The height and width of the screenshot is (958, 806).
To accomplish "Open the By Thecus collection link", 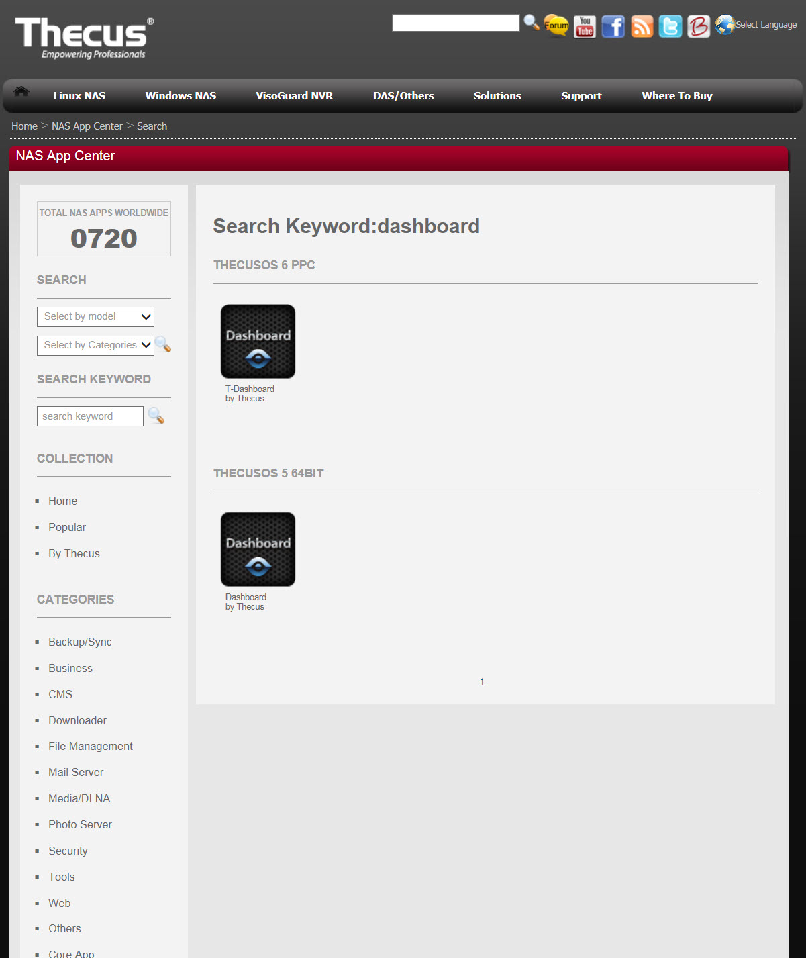I will click(74, 553).
